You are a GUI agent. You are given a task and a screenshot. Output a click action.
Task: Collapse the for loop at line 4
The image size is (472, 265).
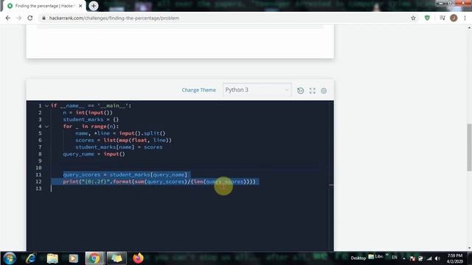click(x=46, y=127)
